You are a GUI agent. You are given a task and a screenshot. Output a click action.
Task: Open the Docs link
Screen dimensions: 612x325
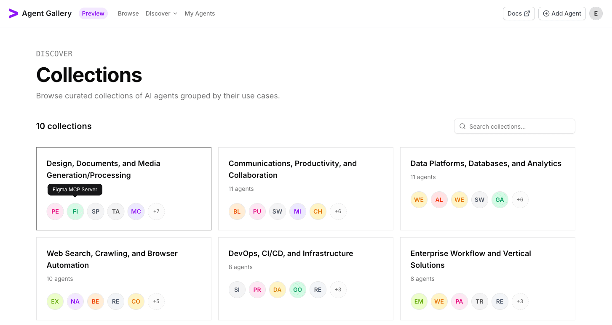pyautogui.click(x=518, y=13)
